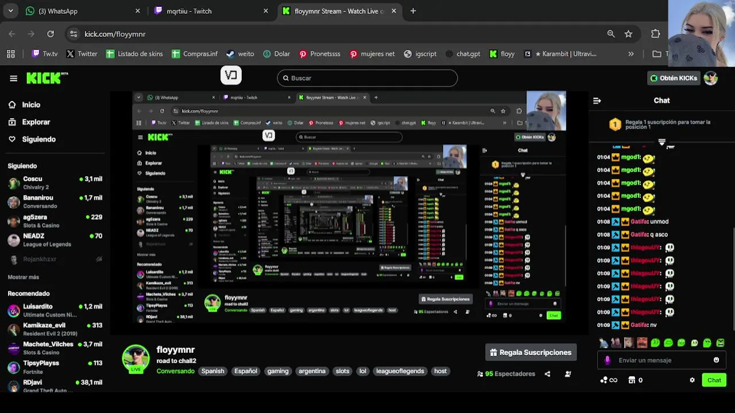This screenshot has width=735, height=413.
Task: Select the host tag
Action: point(440,371)
